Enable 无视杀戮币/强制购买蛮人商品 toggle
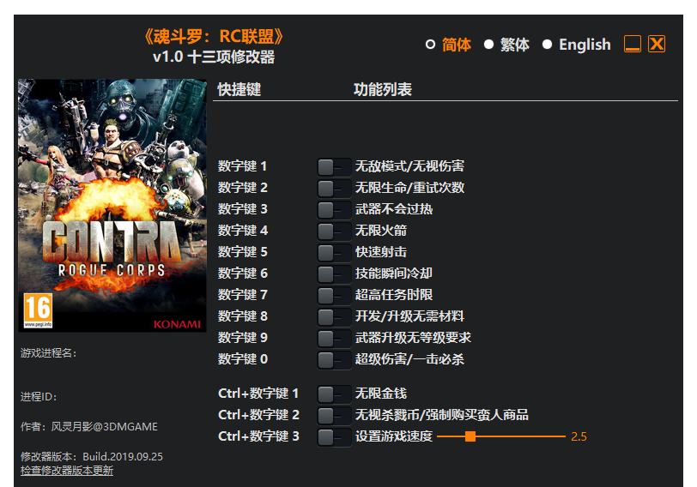 pyautogui.click(x=334, y=416)
